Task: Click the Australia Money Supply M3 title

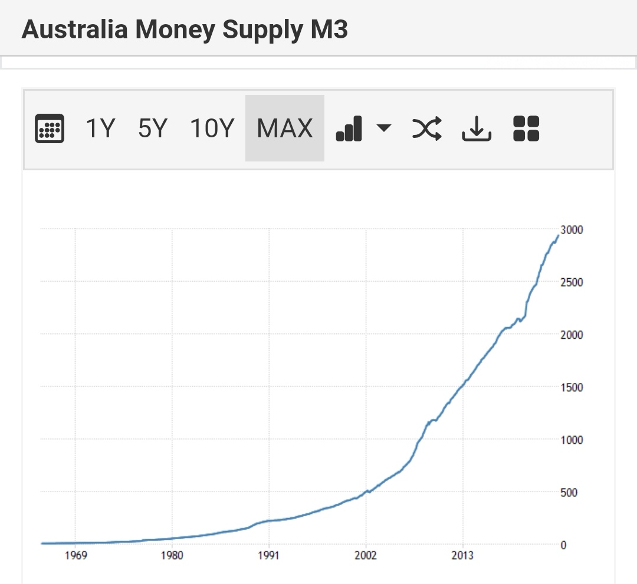Action: pos(185,29)
